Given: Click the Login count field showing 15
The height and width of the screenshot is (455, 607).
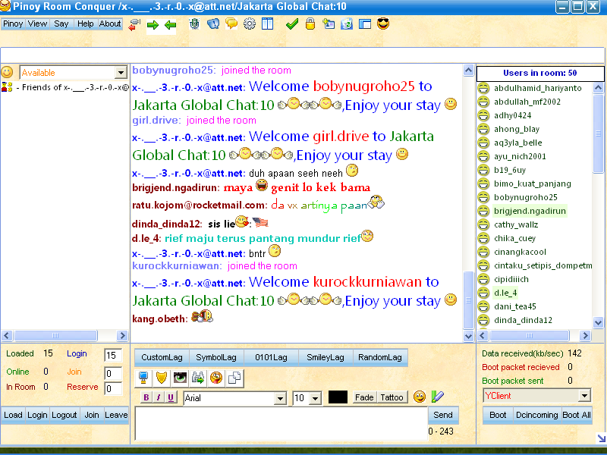Looking at the screenshot, I should (113, 355).
